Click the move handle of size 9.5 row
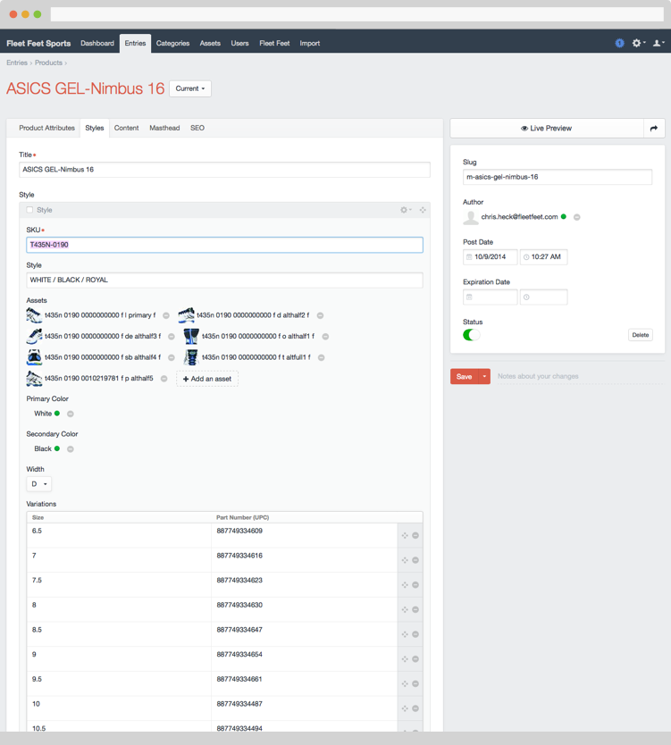Viewport: 671px width, 745px height. pos(405,683)
